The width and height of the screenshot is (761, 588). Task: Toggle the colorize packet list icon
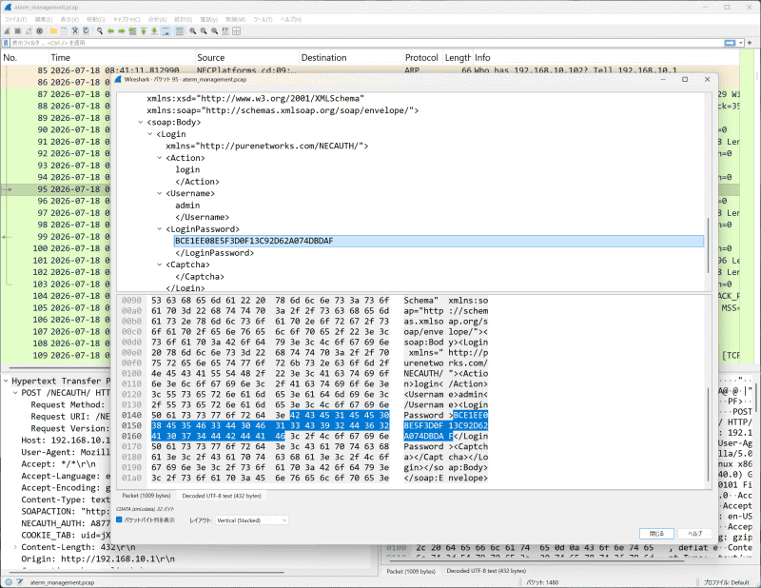coord(179,31)
